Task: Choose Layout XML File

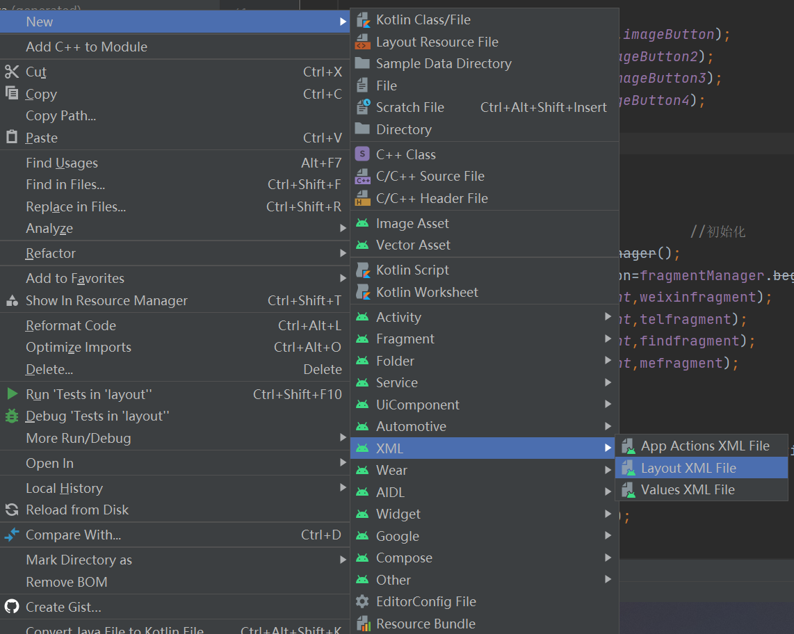Action: tap(702, 468)
